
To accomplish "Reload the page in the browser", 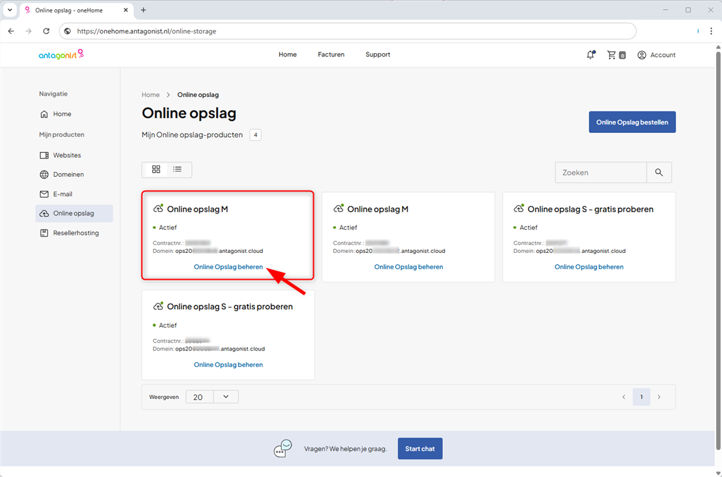I will click(x=46, y=31).
